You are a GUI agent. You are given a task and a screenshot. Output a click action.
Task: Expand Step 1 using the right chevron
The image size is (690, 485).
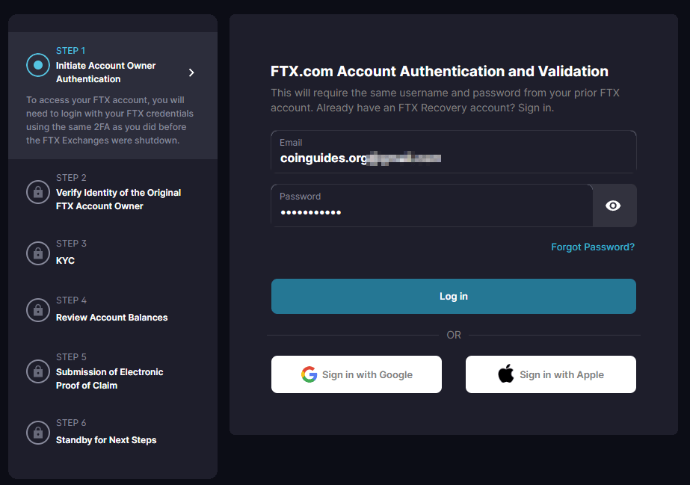[x=191, y=72]
